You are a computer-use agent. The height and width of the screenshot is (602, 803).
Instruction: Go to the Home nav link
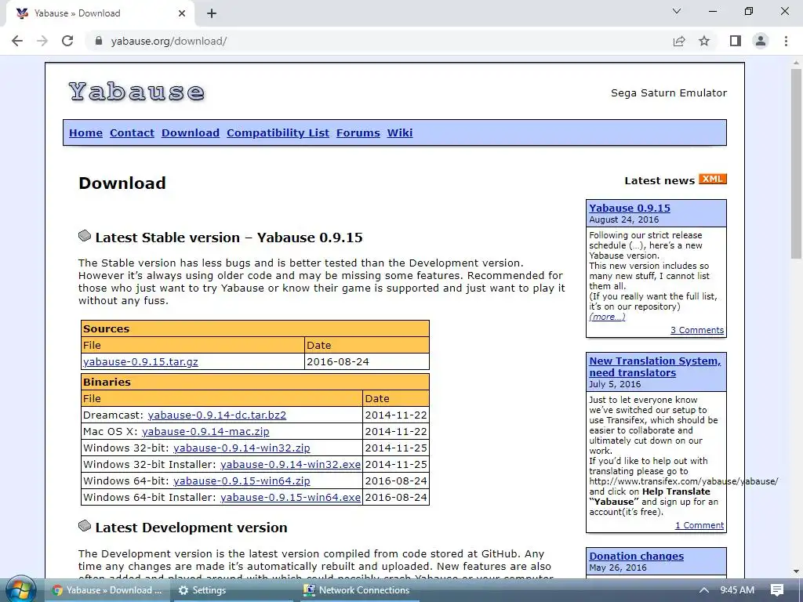tap(85, 133)
